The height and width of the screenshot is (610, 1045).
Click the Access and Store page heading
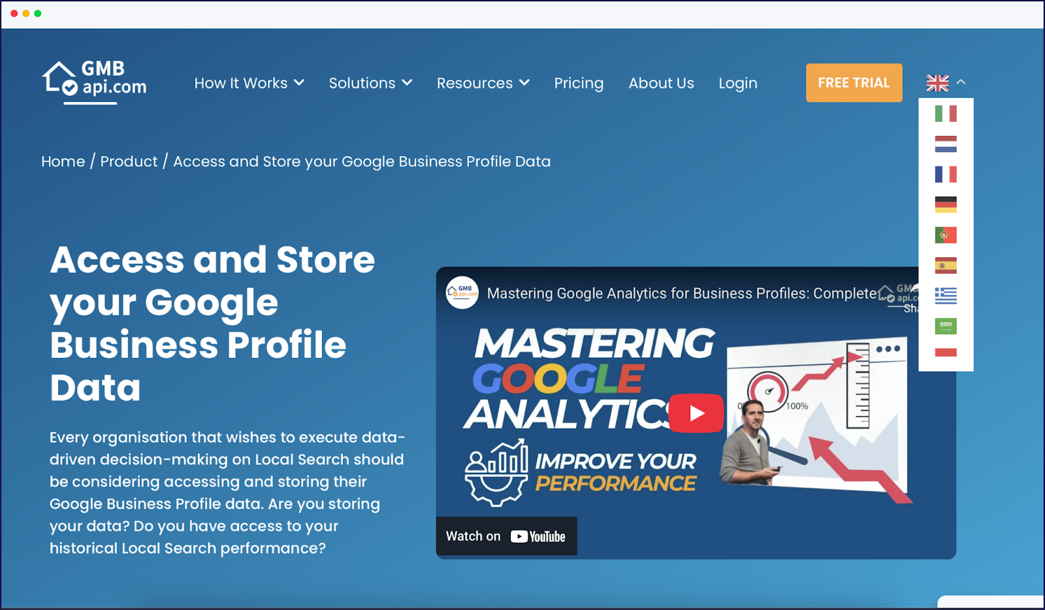click(212, 323)
